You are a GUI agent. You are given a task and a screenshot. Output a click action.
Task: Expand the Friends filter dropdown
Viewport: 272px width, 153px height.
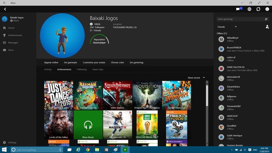pyautogui.click(x=227, y=27)
